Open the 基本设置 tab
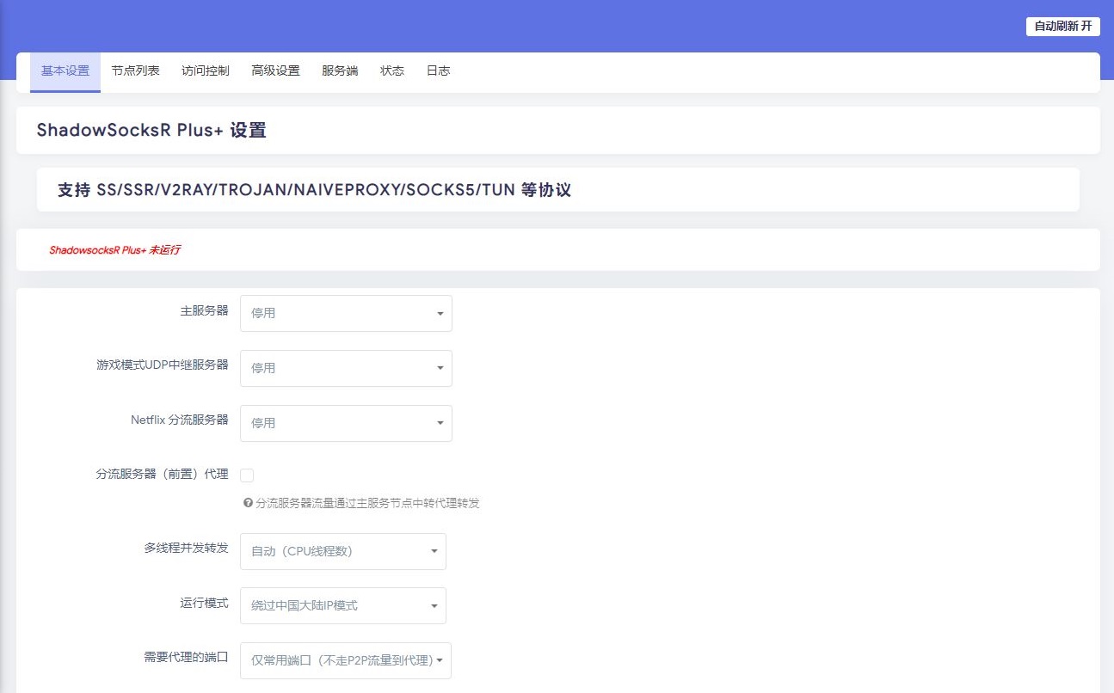 [65, 71]
